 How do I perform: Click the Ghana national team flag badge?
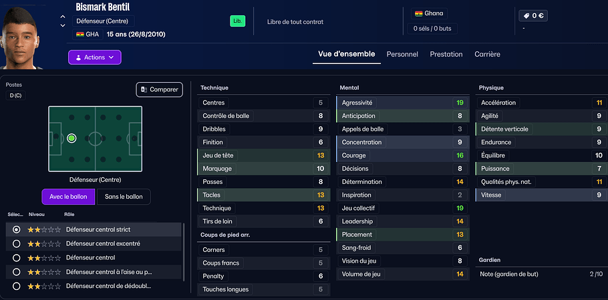419,13
